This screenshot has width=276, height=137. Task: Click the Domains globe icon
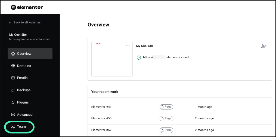tap(13, 66)
